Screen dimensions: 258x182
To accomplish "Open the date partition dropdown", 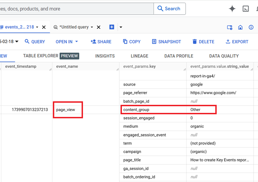I will [9, 41].
